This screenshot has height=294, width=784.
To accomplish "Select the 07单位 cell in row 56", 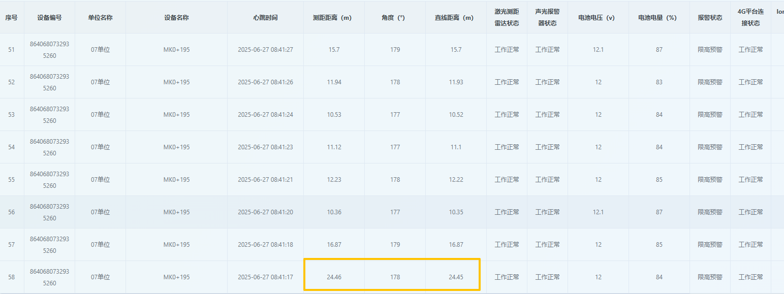I will [x=100, y=212].
